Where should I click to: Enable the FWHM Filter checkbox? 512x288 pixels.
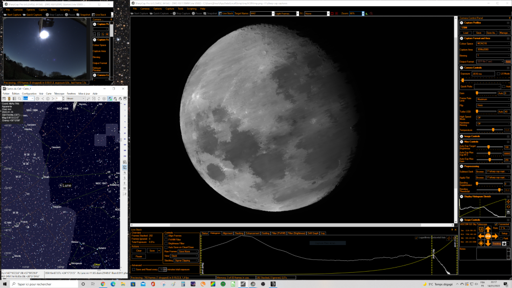(166, 239)
